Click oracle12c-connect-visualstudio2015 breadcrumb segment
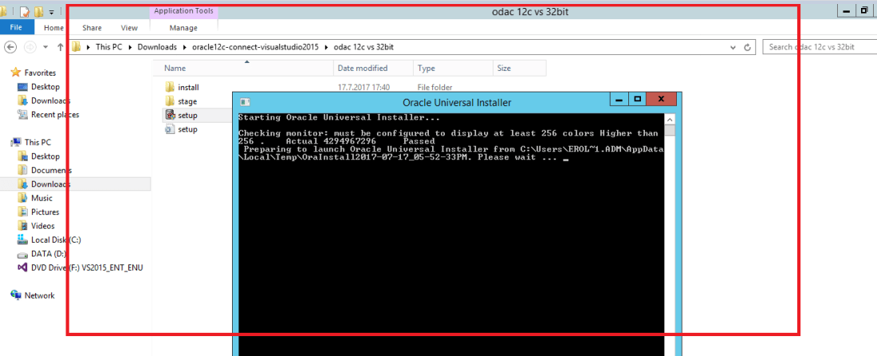The image size is (877, 356). 254,47
